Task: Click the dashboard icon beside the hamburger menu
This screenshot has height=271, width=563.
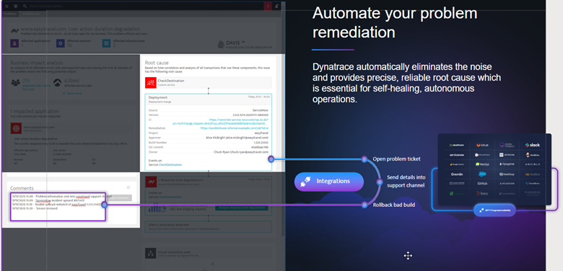Action: (15, 6)
